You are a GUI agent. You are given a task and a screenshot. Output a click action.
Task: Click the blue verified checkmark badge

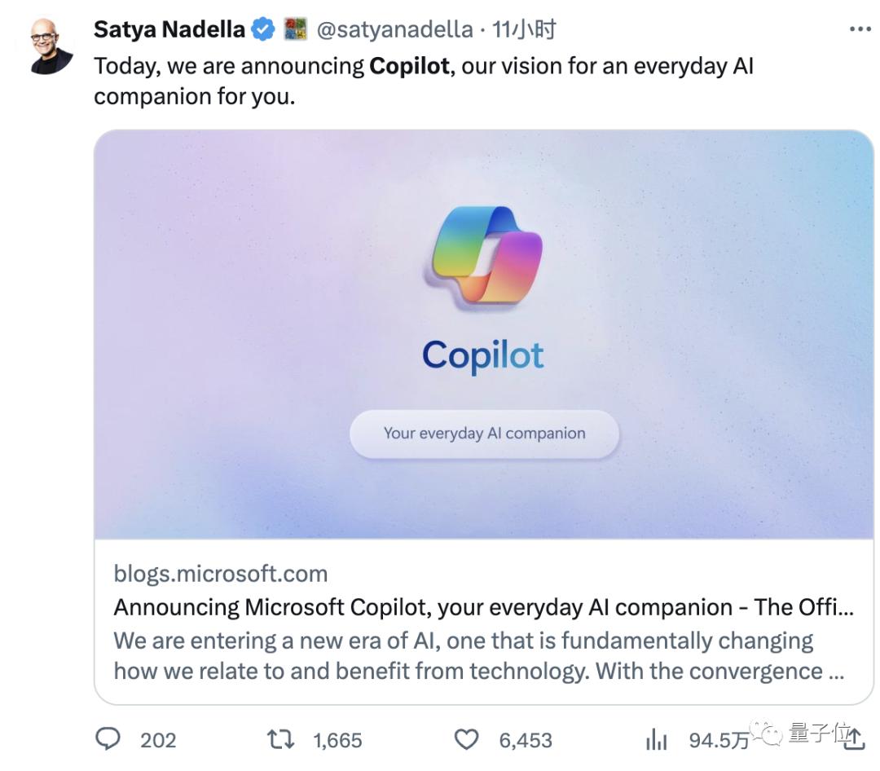pos(263,28)
